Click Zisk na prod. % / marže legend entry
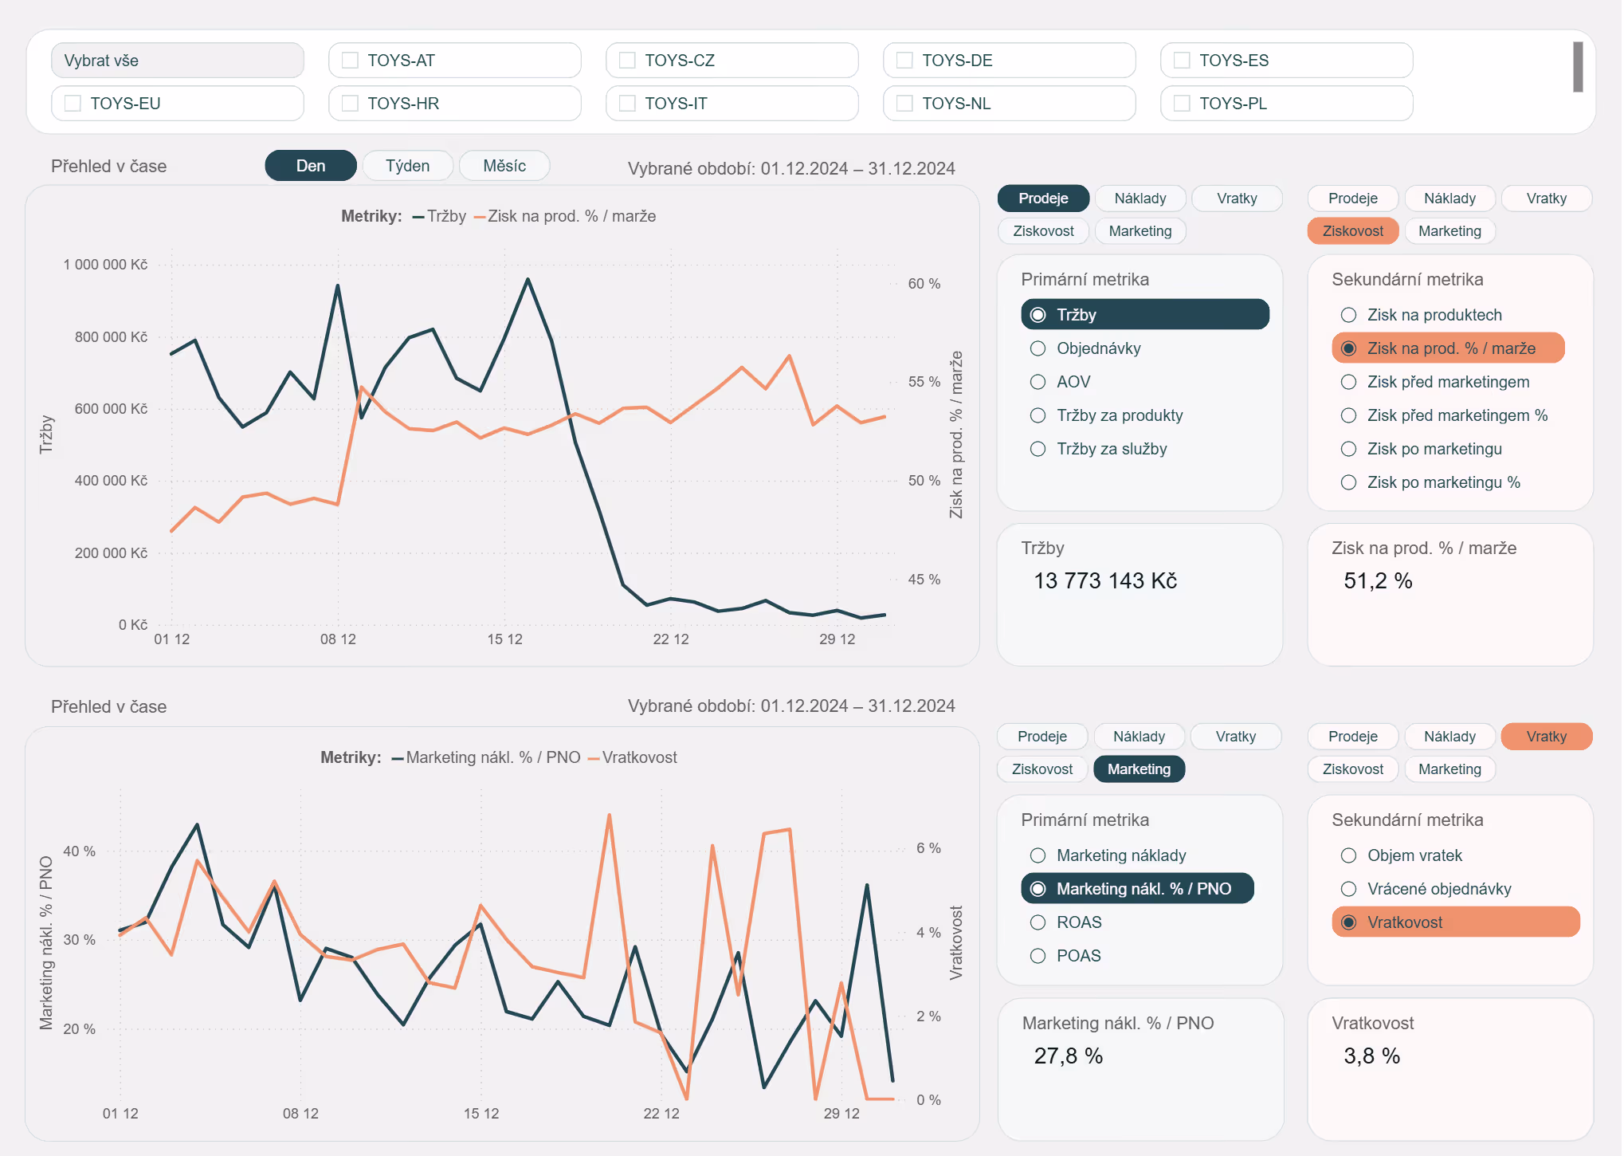 pos(565,216)
